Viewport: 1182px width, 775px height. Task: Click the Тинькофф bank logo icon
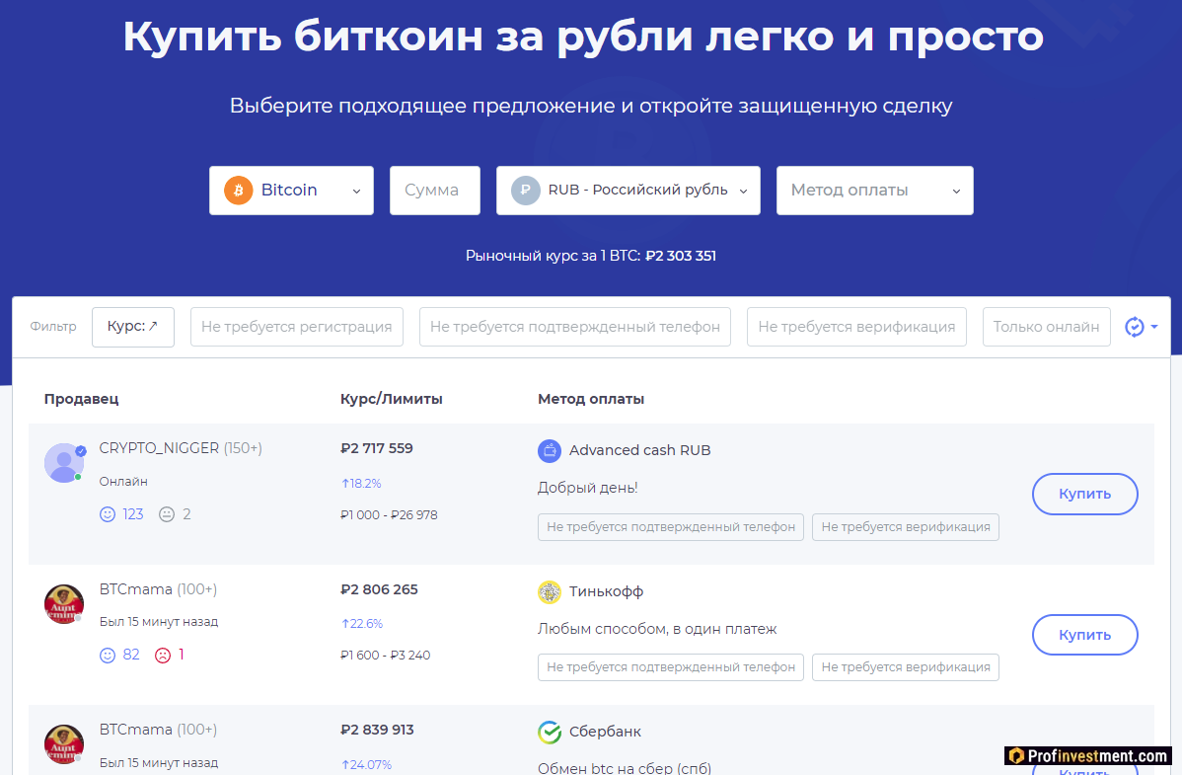(x=550, y=591)
